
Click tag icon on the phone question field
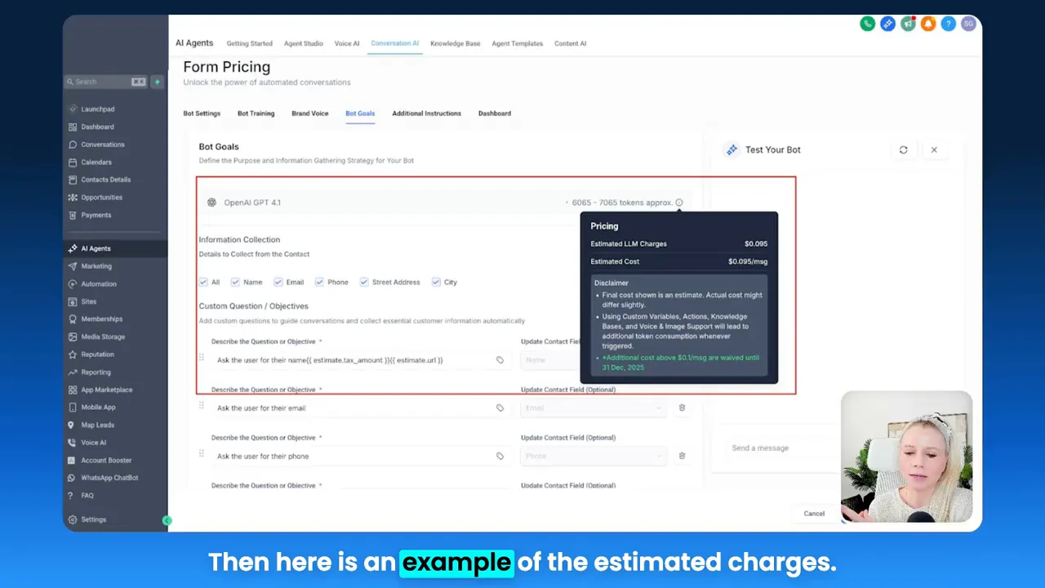[500, 457]
